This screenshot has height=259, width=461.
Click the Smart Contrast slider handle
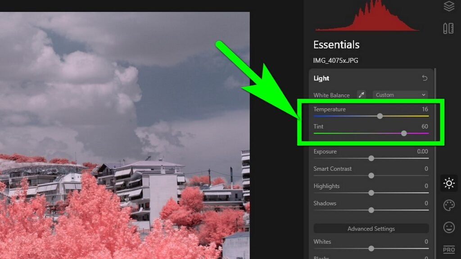(371, 176)
